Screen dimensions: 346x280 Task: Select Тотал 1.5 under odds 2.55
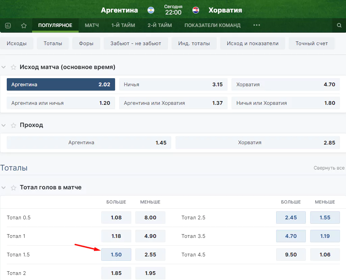click(150, 254)
